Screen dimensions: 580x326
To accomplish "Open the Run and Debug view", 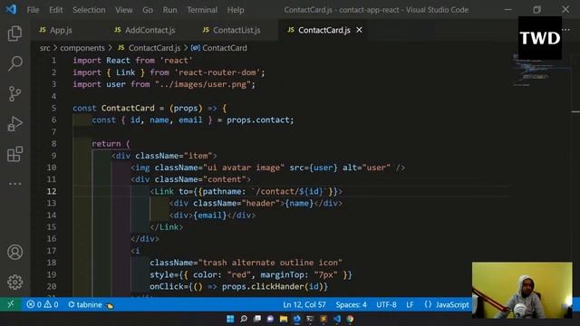I will pos(14,124).
